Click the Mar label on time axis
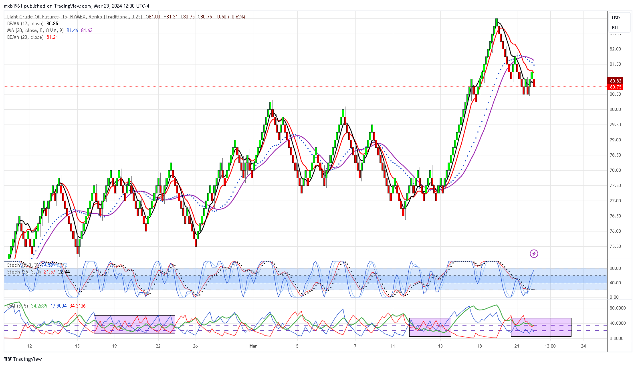The height and width of the screenshot is (366, 636). point(253,346)
